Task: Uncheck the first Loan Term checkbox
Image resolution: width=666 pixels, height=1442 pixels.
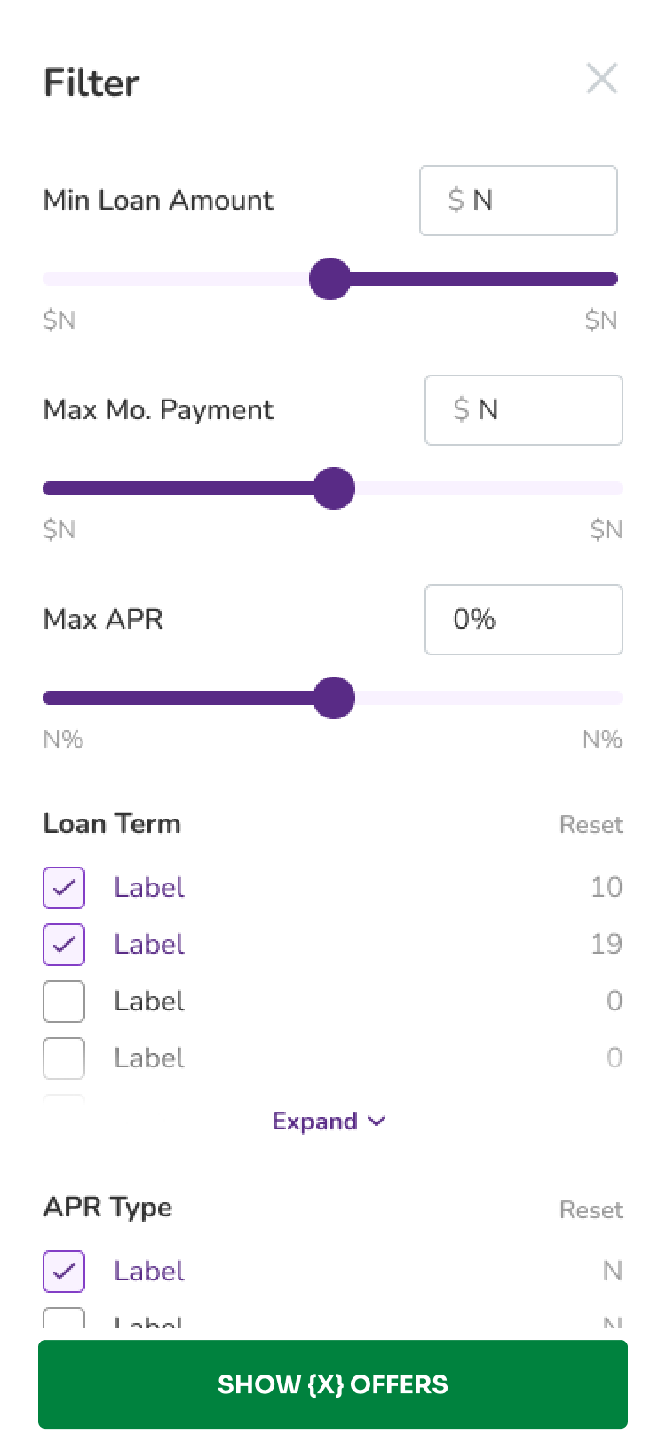Action: tap(64, 888)
